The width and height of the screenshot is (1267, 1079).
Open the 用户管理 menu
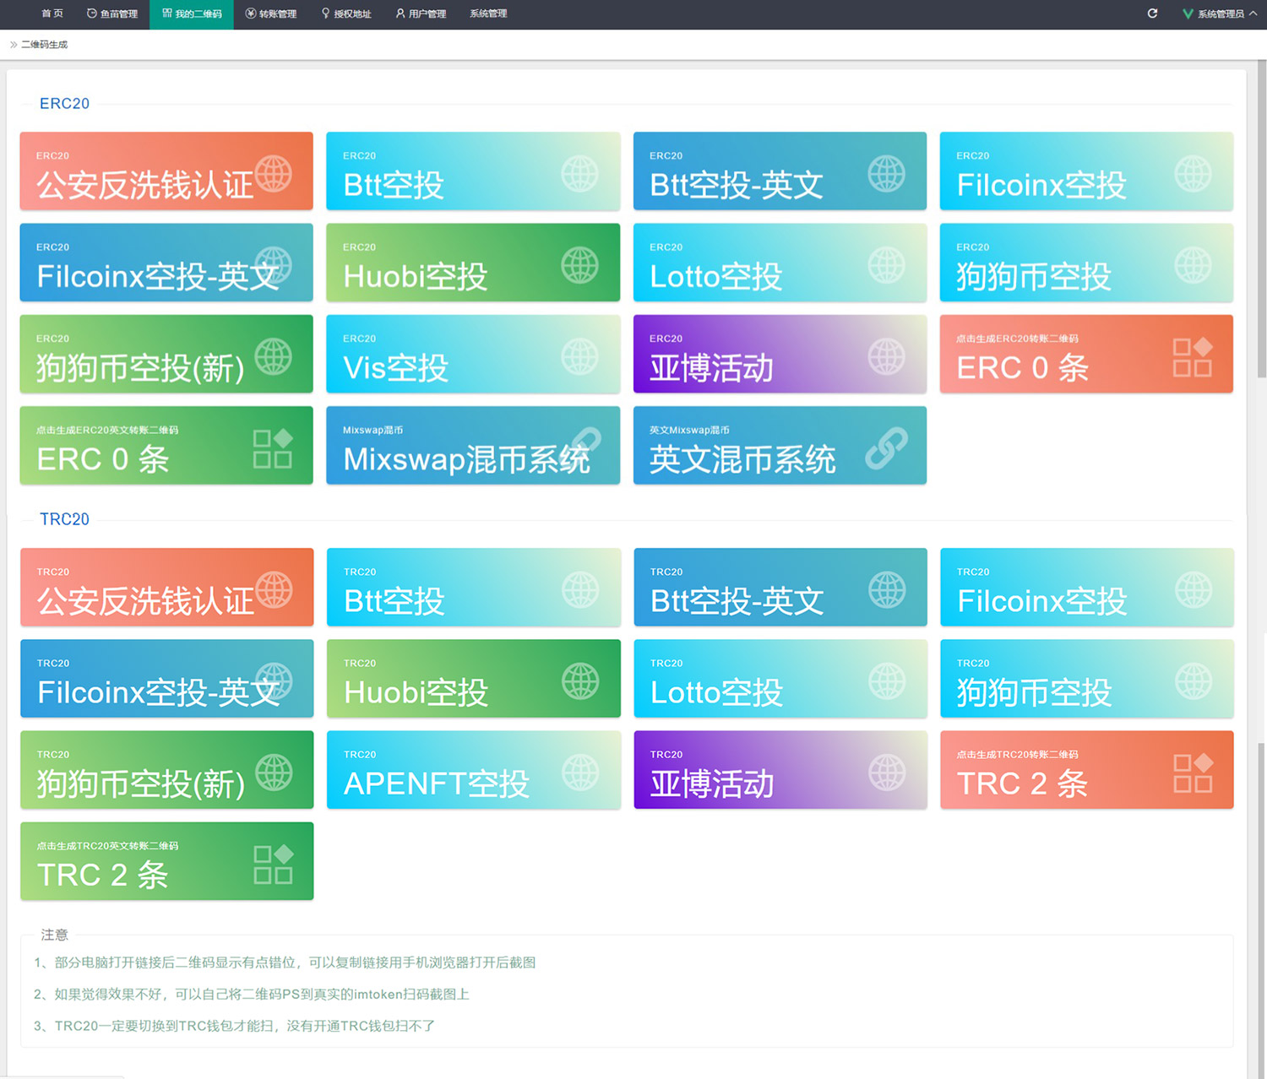[421, 14]
